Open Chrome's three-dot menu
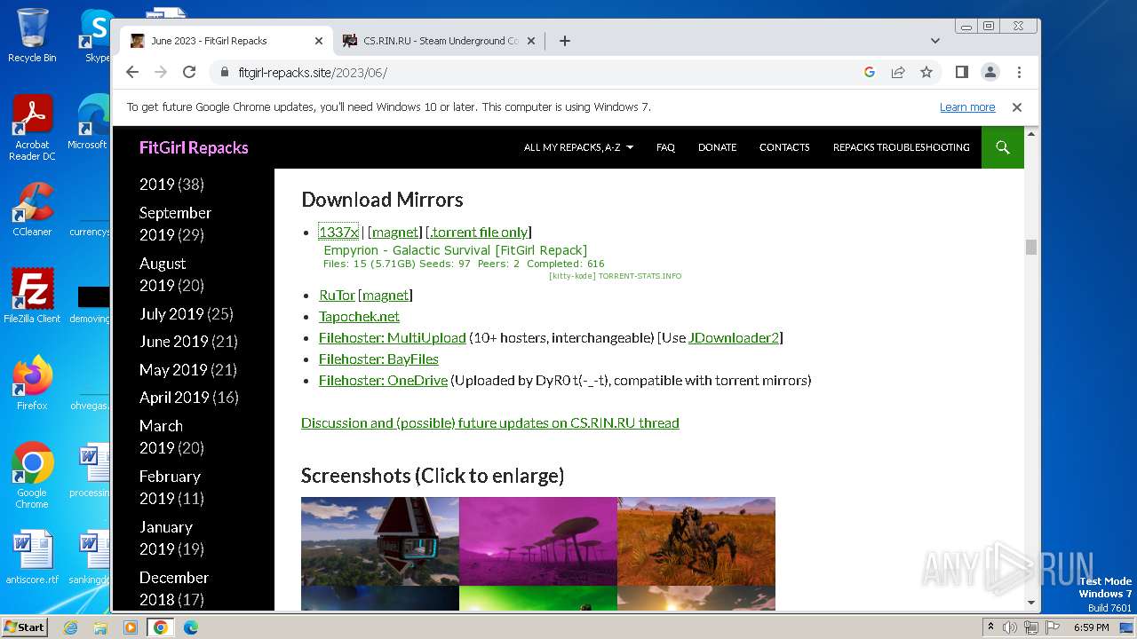 [x=1019, y=72]
